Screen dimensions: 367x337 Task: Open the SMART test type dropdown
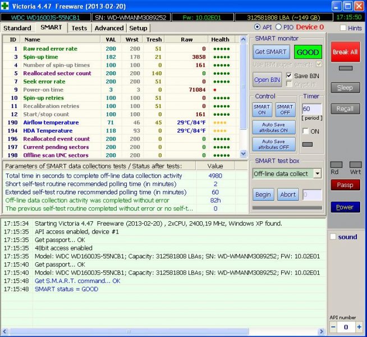coord(317,174)
